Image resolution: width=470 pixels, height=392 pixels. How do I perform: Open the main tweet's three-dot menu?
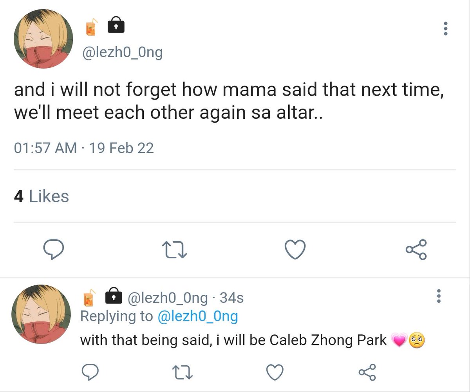click(x=445, y=29)
